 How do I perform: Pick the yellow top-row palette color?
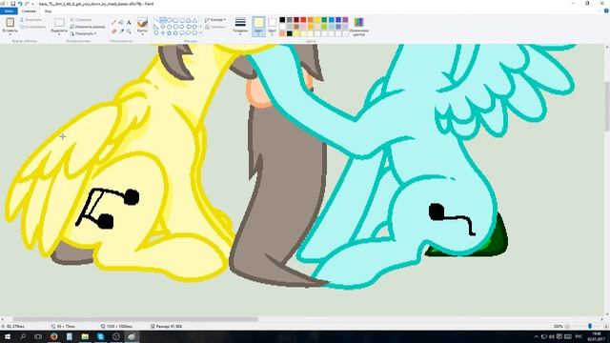coord(317,20)
